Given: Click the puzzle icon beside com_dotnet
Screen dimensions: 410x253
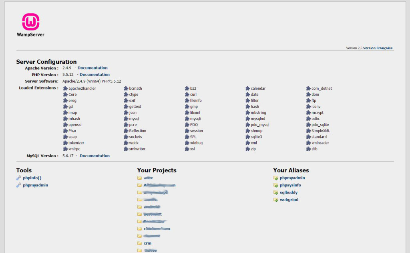Looking at the screenshot, I should pos(308,89).
